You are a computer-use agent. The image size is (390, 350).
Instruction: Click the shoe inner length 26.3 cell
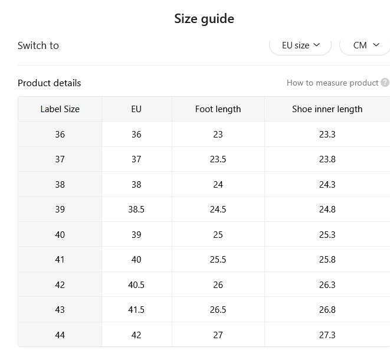point(327,285)
